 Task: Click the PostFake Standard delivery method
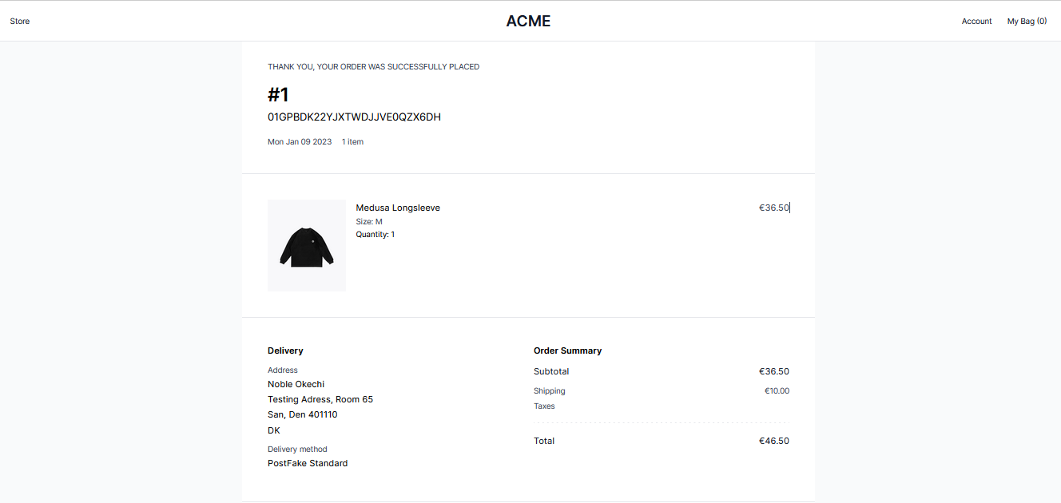(308, 463)
